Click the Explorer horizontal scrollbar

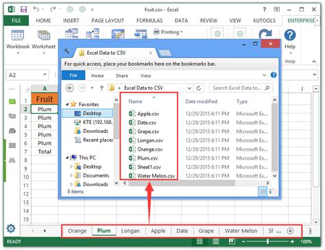tap(182, 183)
